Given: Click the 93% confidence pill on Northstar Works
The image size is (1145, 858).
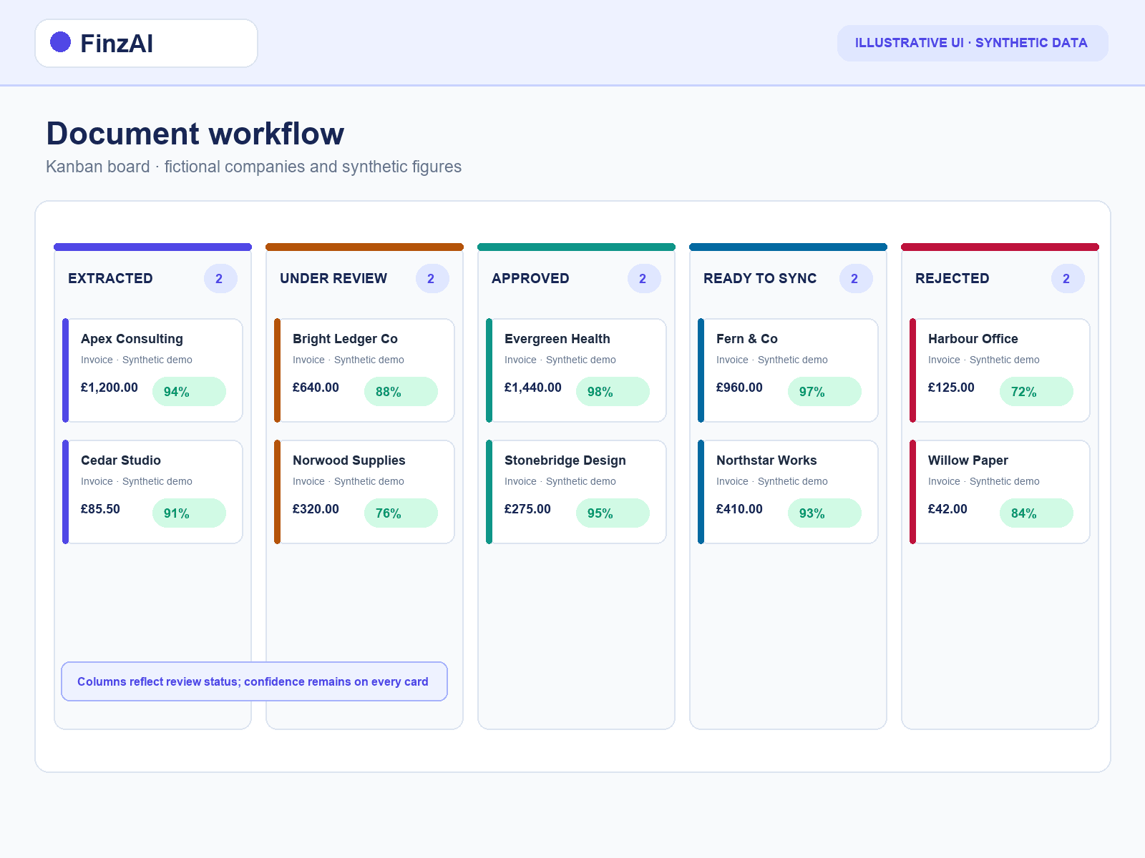Looking at the screenshot, I should point(824,513).
